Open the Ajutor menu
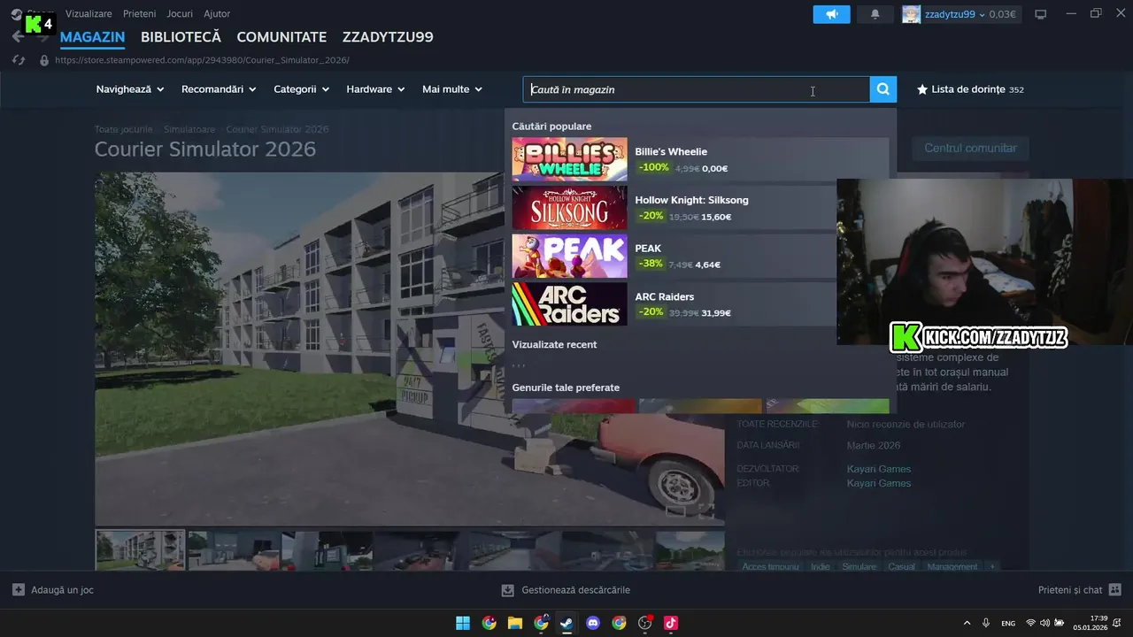The width and height of the screenshot is (1133, 637). tap(217, 14)
